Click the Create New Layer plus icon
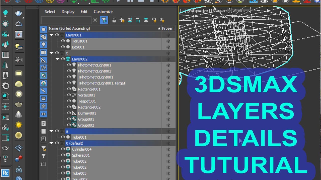321x180 pixels. pos(122,20)
